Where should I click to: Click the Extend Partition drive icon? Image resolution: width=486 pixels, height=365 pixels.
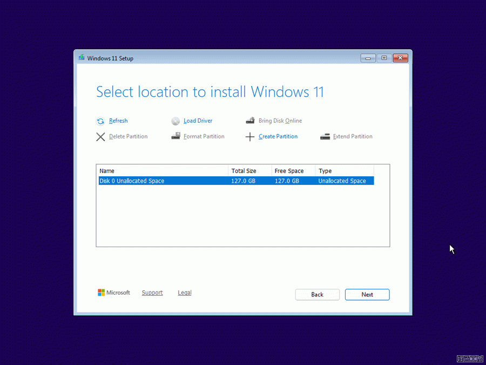click(325, 137)
